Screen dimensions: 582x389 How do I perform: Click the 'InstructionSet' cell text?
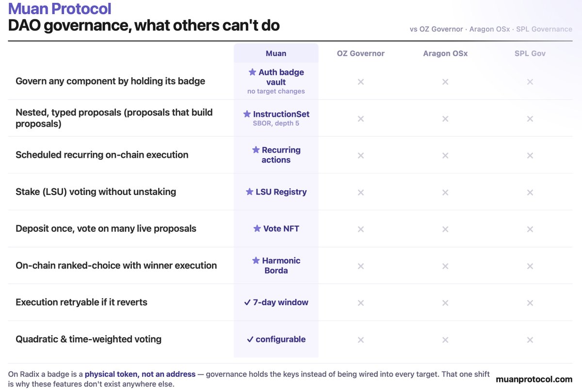pyautogui.click(x=281, y=114)
